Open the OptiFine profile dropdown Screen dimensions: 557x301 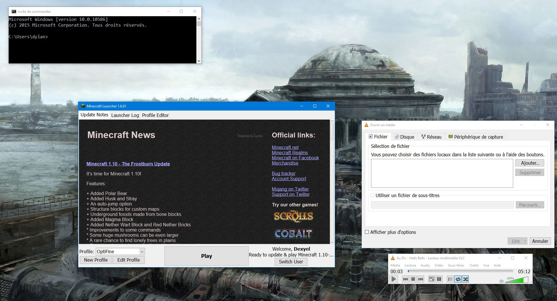[x=120, y=252]
